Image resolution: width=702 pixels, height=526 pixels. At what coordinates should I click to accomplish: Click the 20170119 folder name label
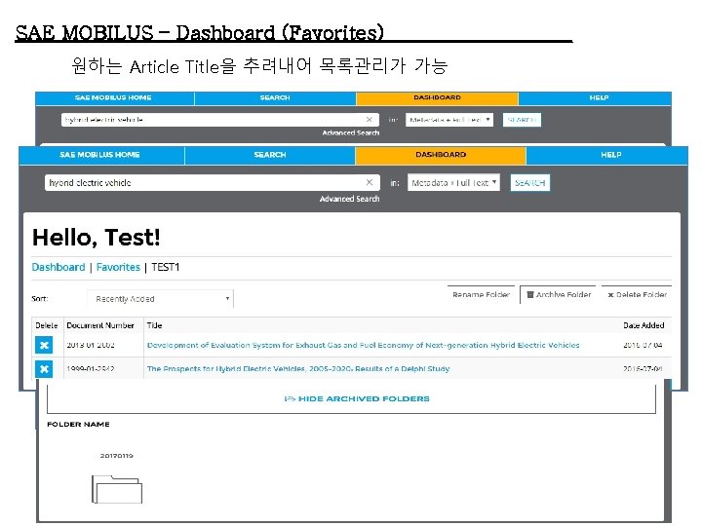[116, 456]
